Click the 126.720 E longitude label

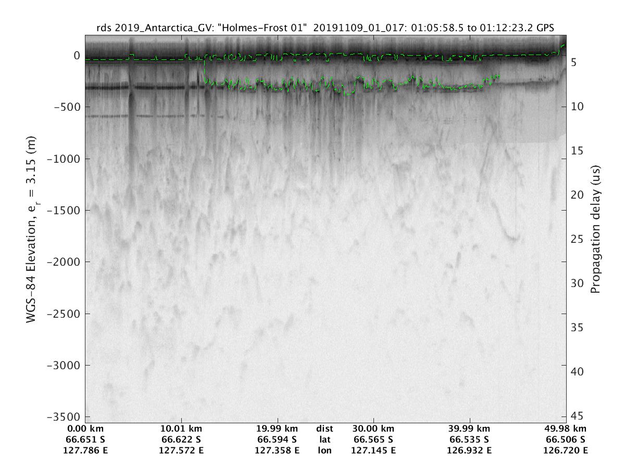click(x=566, y=450)
